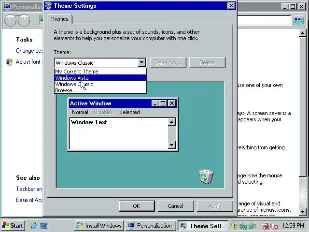The image size is (309, 232).
Task: Click muted volume tray icon
Action: click(x=274, y=226)
